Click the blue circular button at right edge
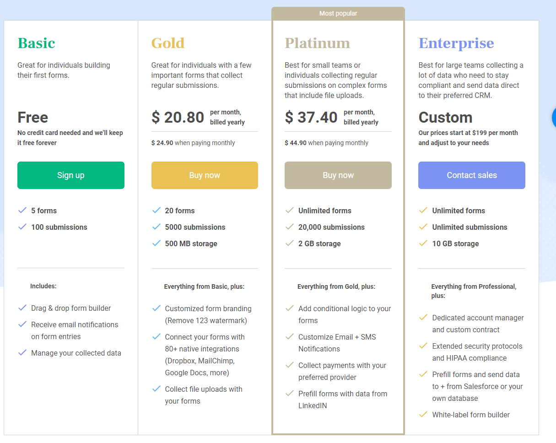 (553, 117)
